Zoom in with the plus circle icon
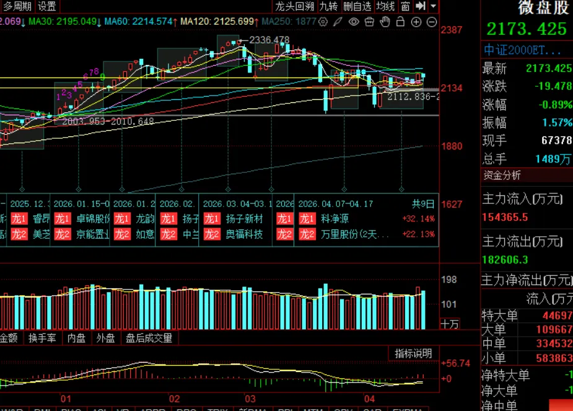The image size is (573, 411). tap(416, 22)
